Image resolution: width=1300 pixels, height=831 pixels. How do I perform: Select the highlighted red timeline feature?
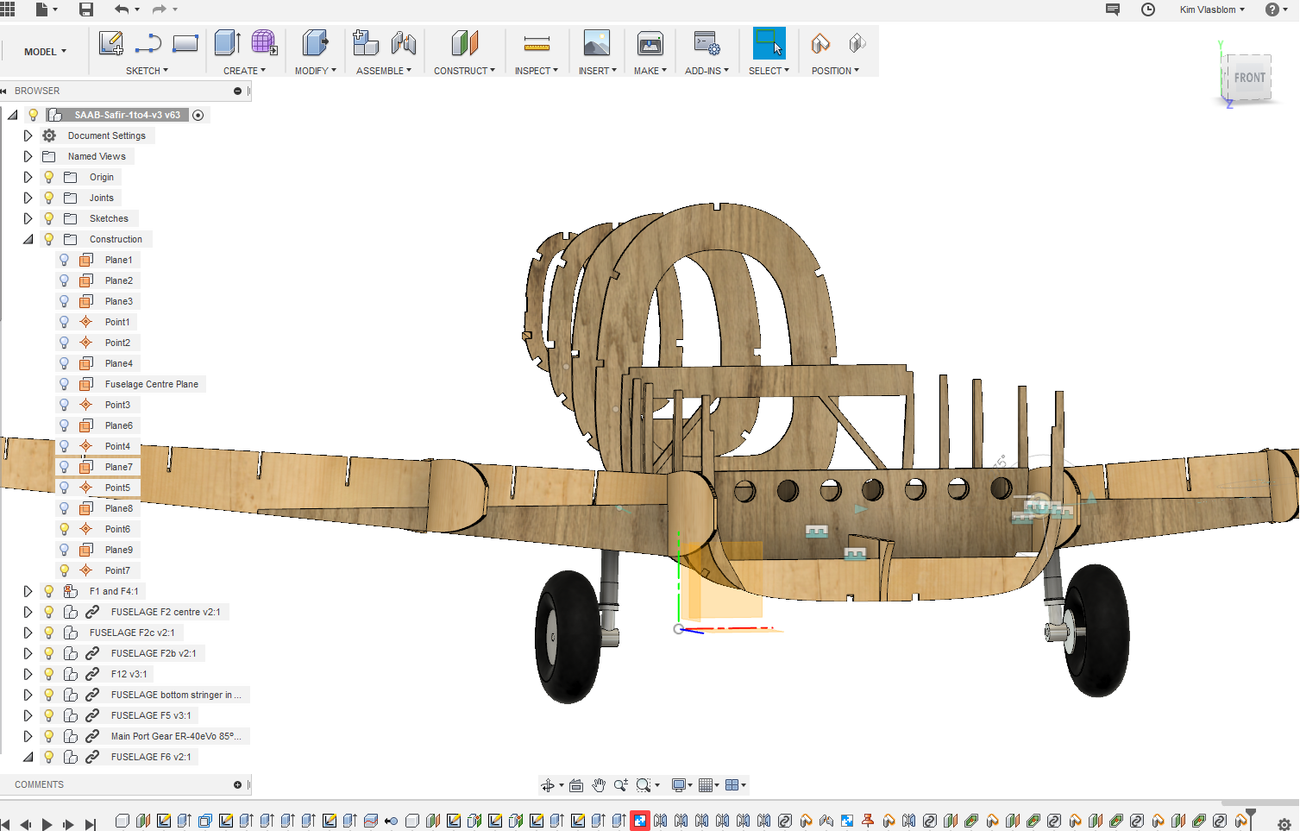(640, 821)
